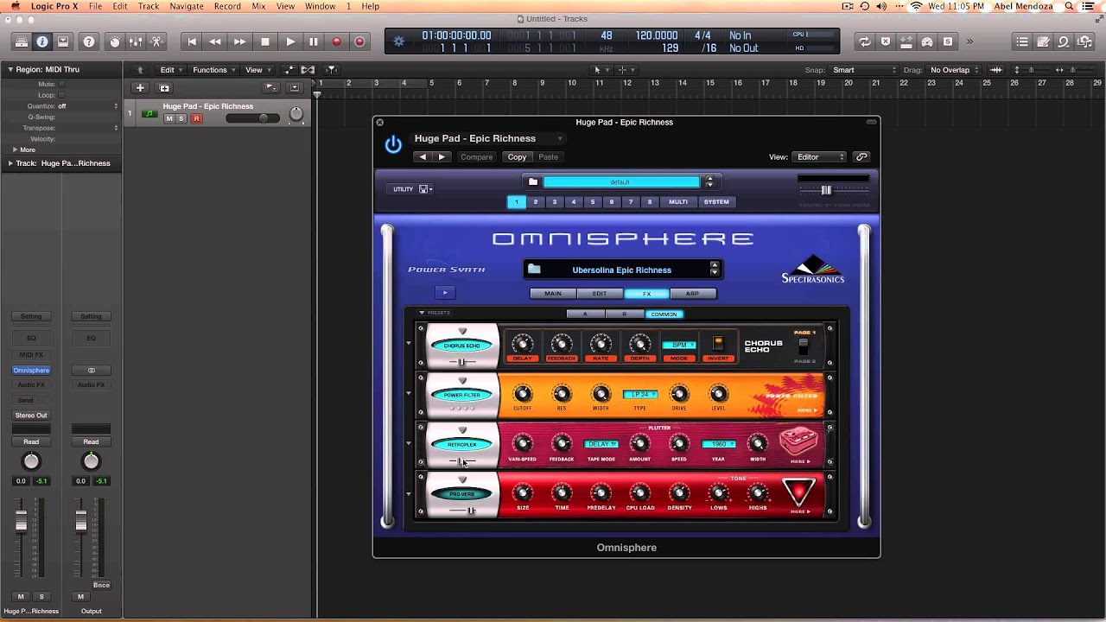This screenshot has width=1106, height=622.
Task: Open the Editors scissors icon
Action: 156,41
